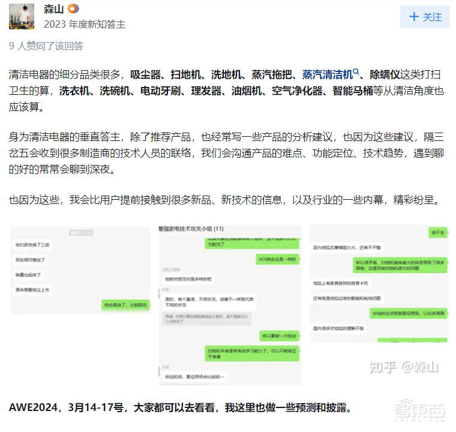Screen dimensions: 456x432
Task: View the left chat screenshot image
Action: click(80, 270)
